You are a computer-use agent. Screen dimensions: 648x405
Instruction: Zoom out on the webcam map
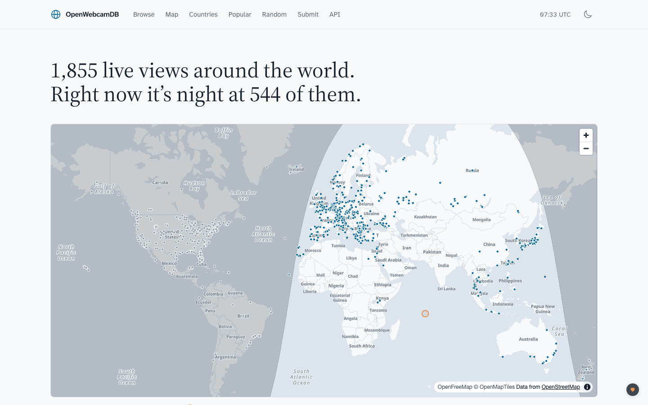tap(586, 148)
